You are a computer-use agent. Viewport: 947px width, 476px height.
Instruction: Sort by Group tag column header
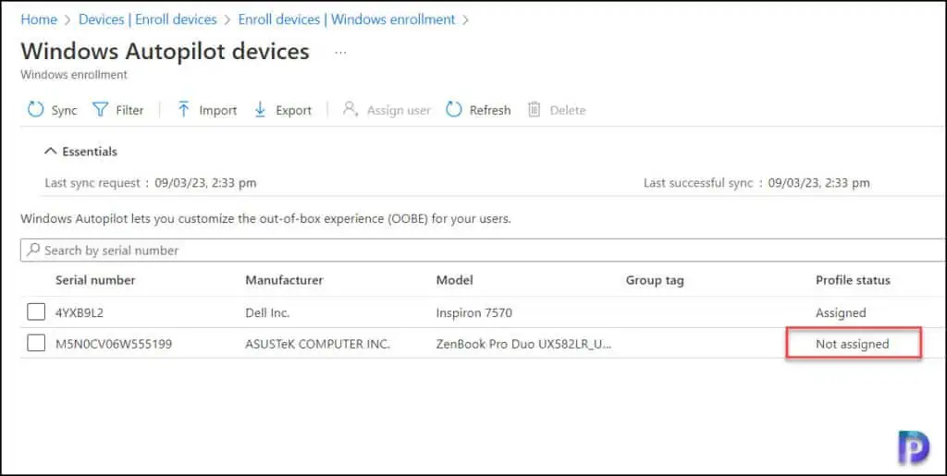point(655,280)
